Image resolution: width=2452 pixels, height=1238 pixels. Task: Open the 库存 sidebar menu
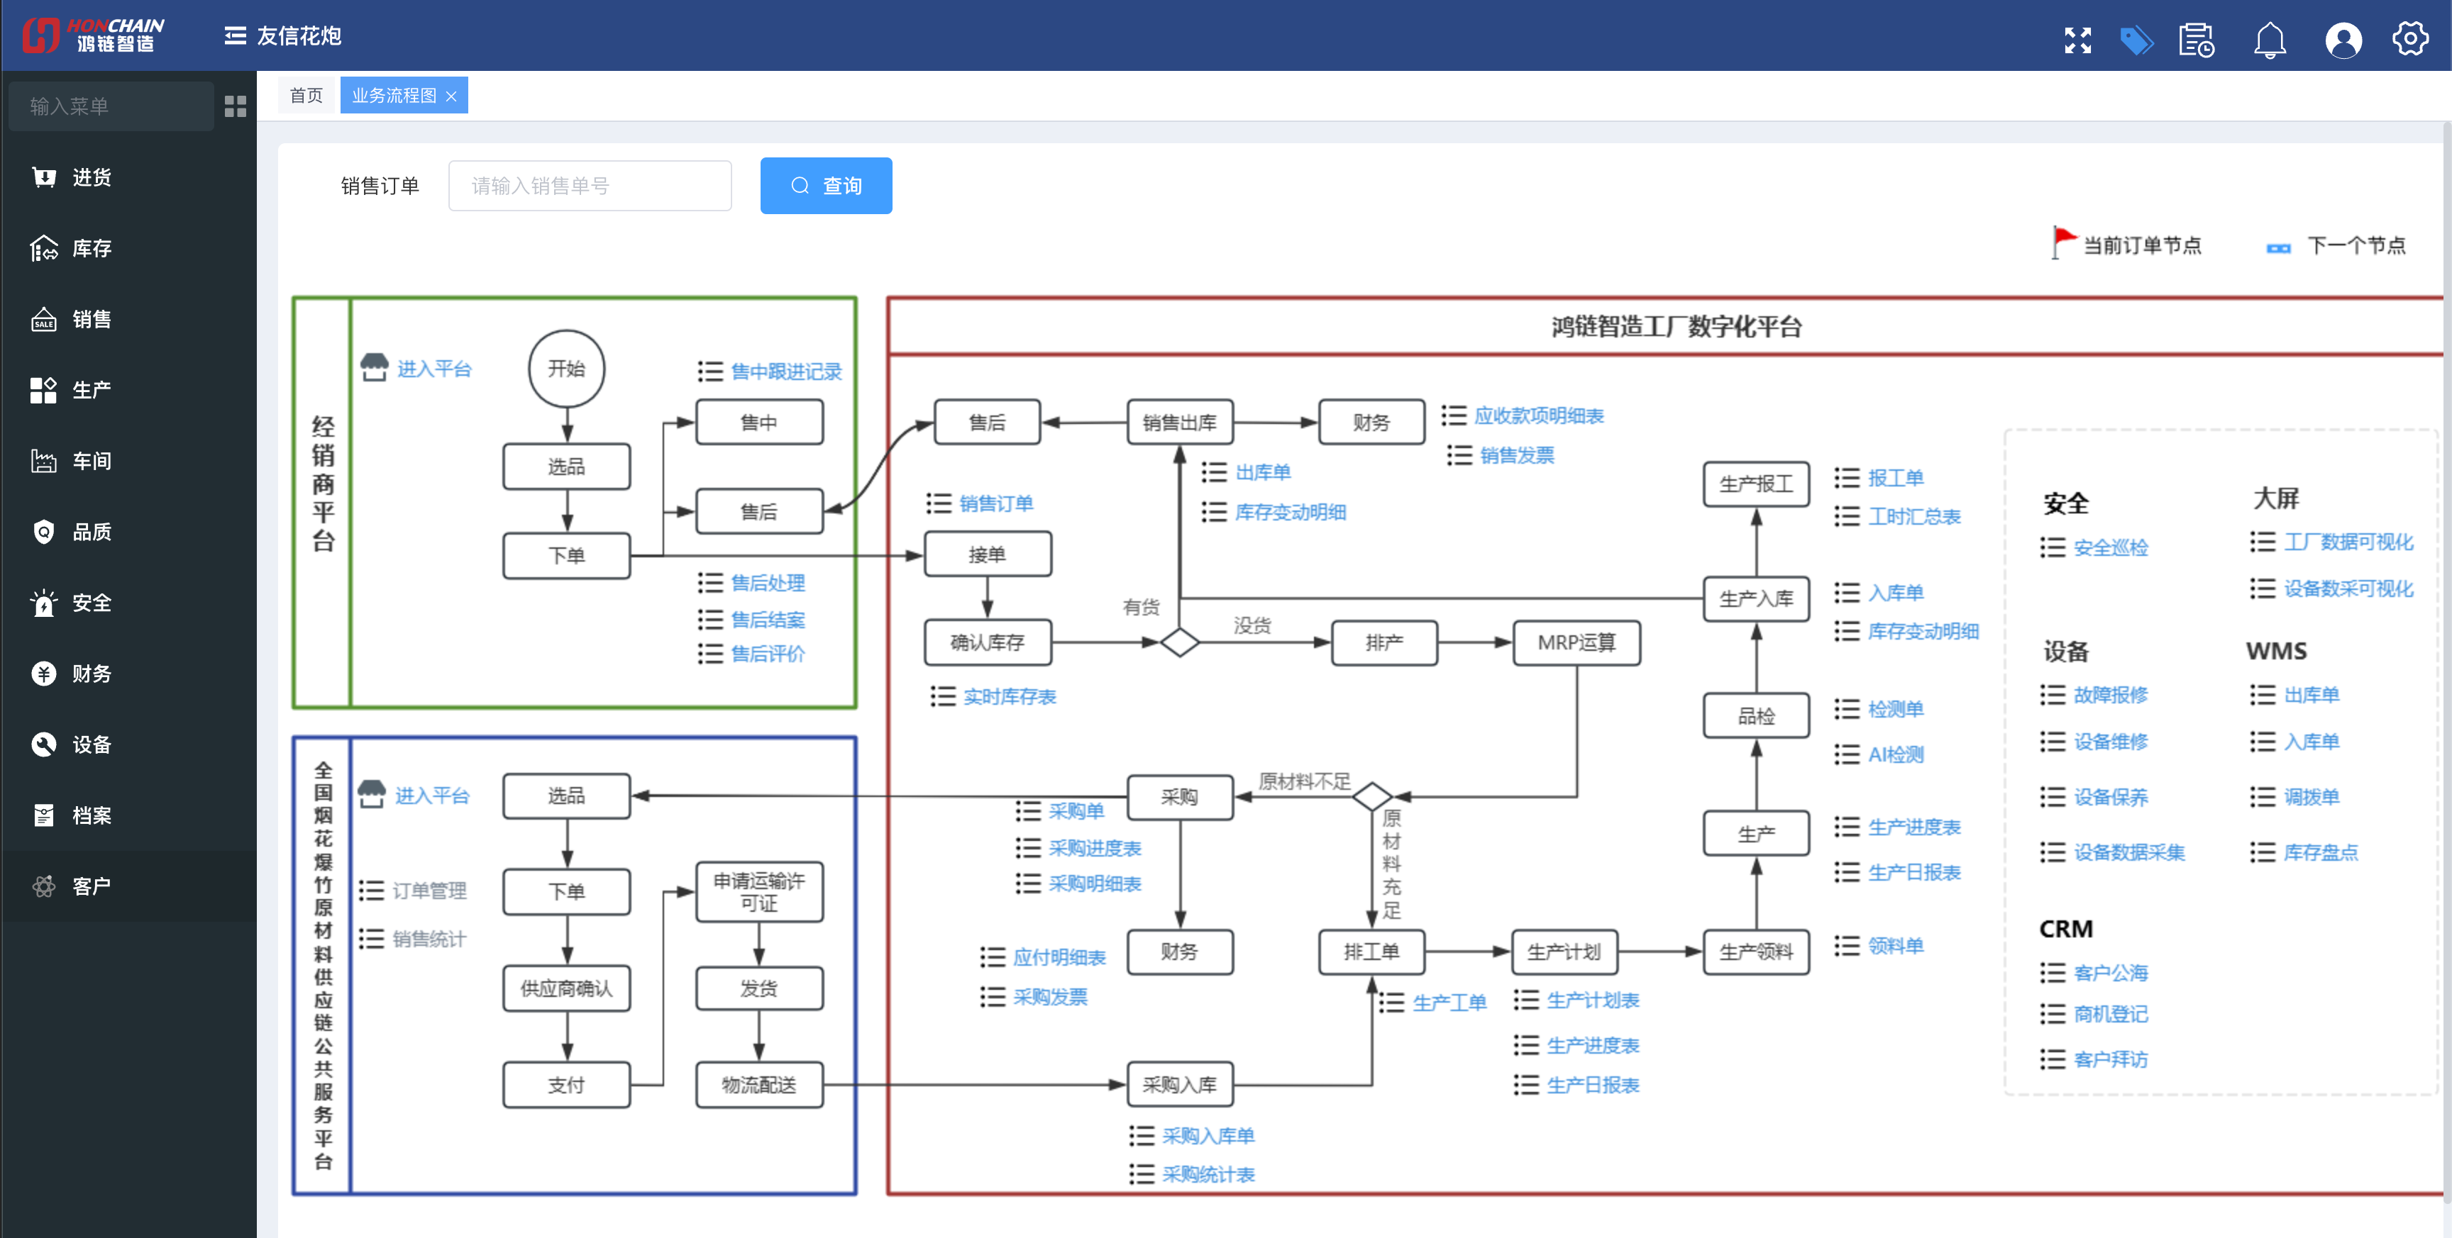(128, 248)
